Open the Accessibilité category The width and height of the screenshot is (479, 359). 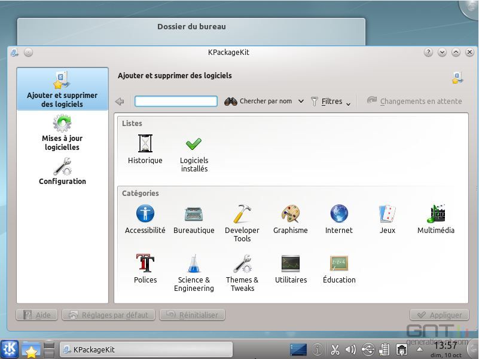[x=145, y=219]
